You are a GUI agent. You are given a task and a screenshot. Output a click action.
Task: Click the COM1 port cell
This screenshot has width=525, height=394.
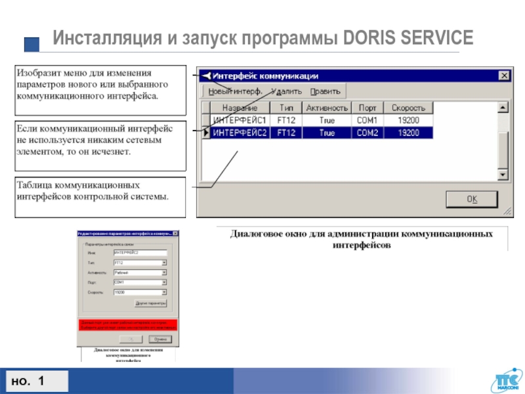click(367, 120)
